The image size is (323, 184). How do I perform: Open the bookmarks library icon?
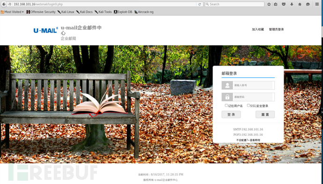276,4
